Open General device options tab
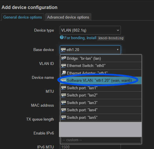The height and width of the screenshot is (149, 154). (23, 17)
